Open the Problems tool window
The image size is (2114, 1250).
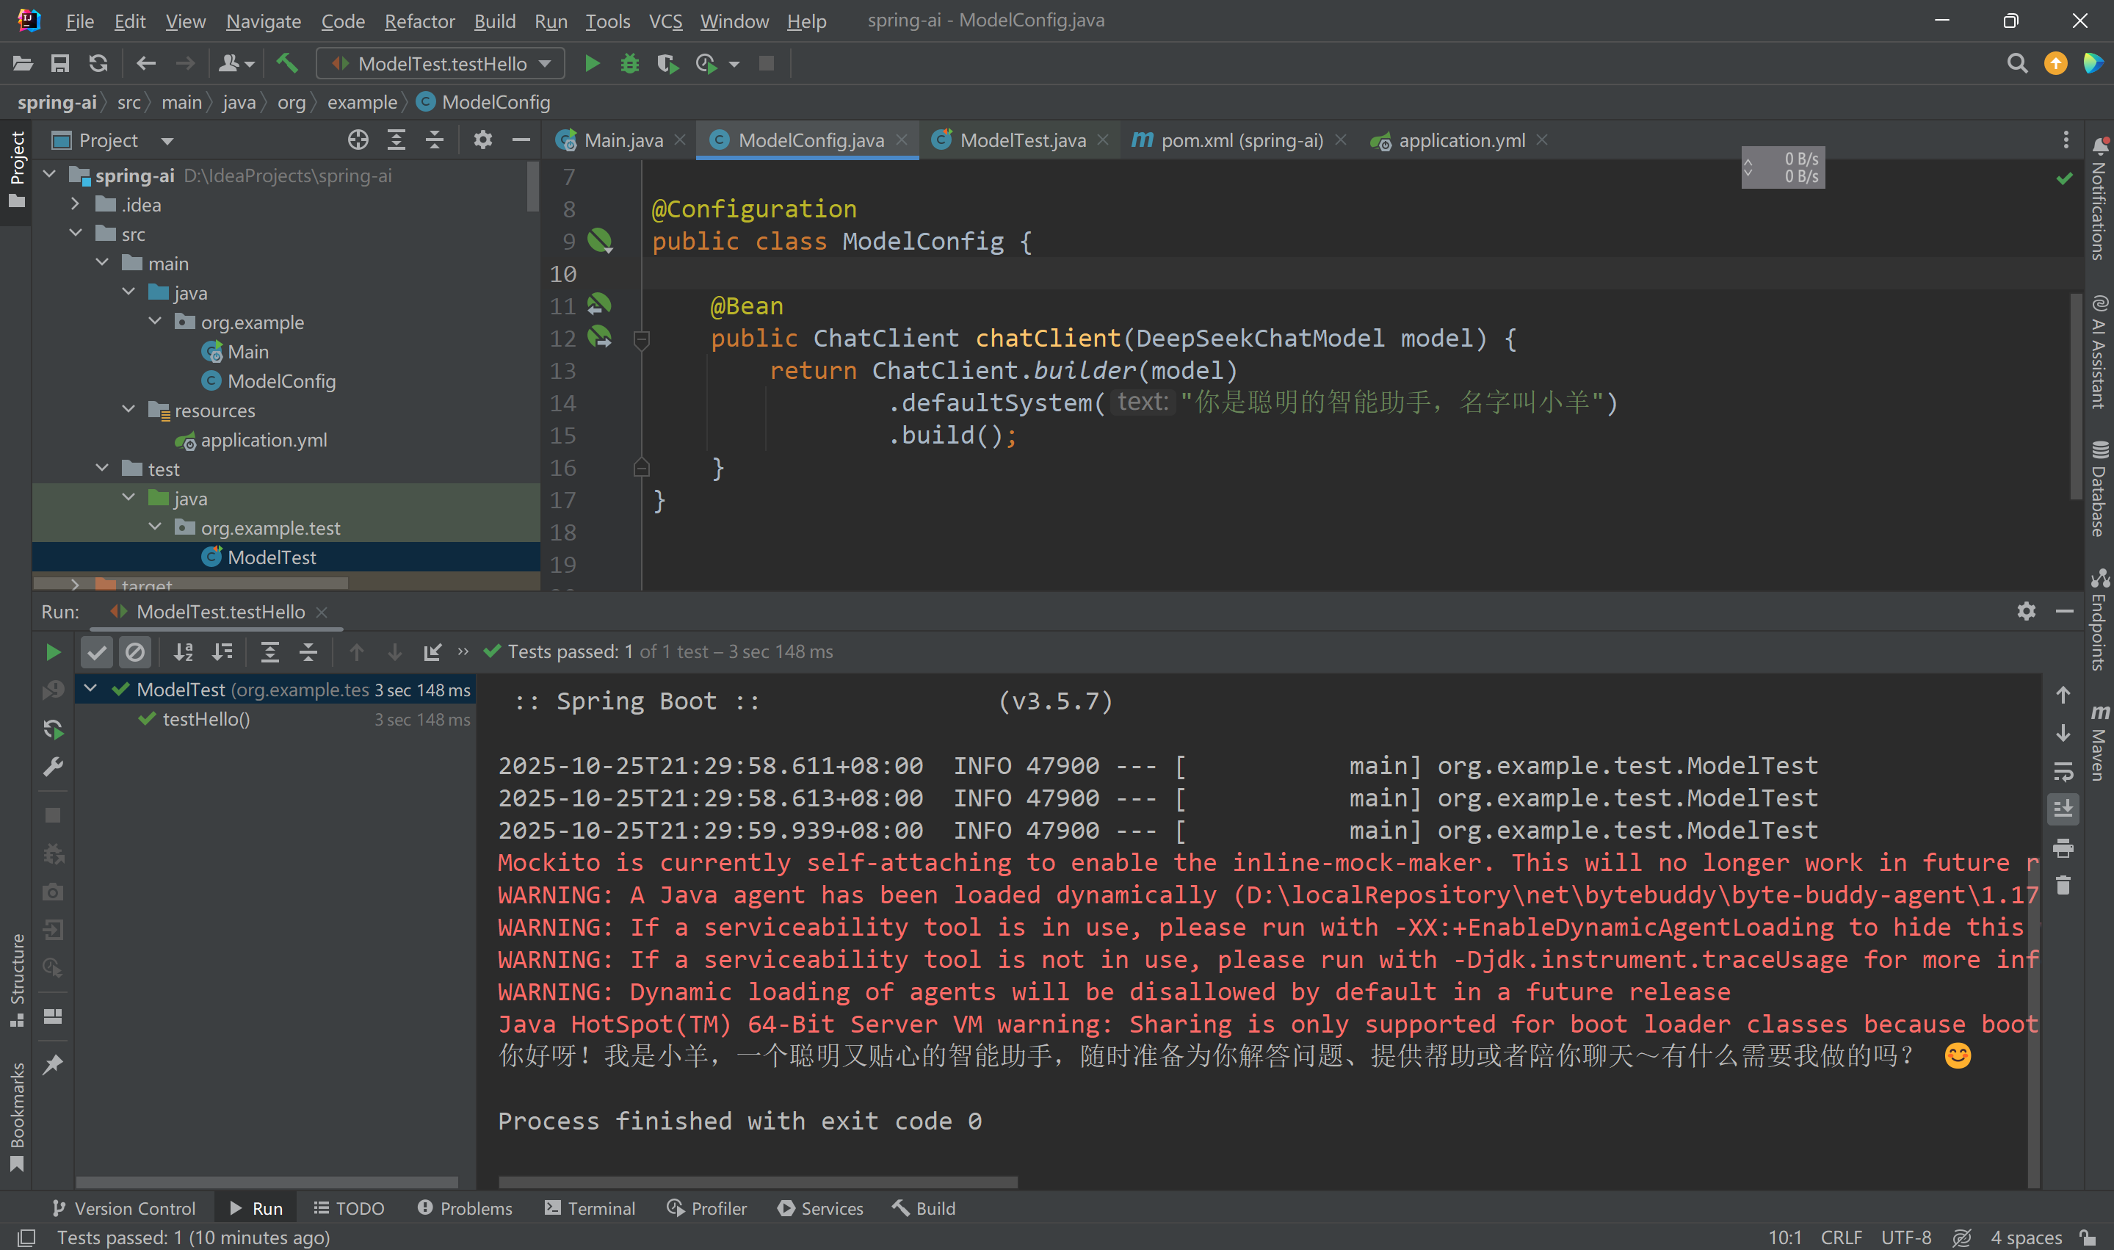[x=465, y=1209]
